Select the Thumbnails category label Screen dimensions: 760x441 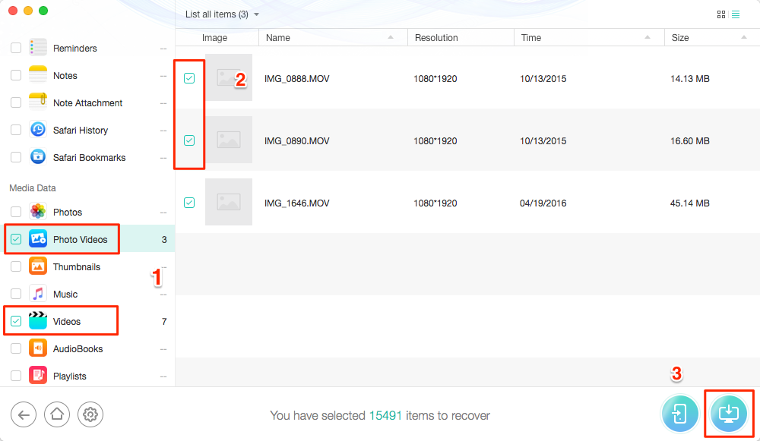coord(77,267)
